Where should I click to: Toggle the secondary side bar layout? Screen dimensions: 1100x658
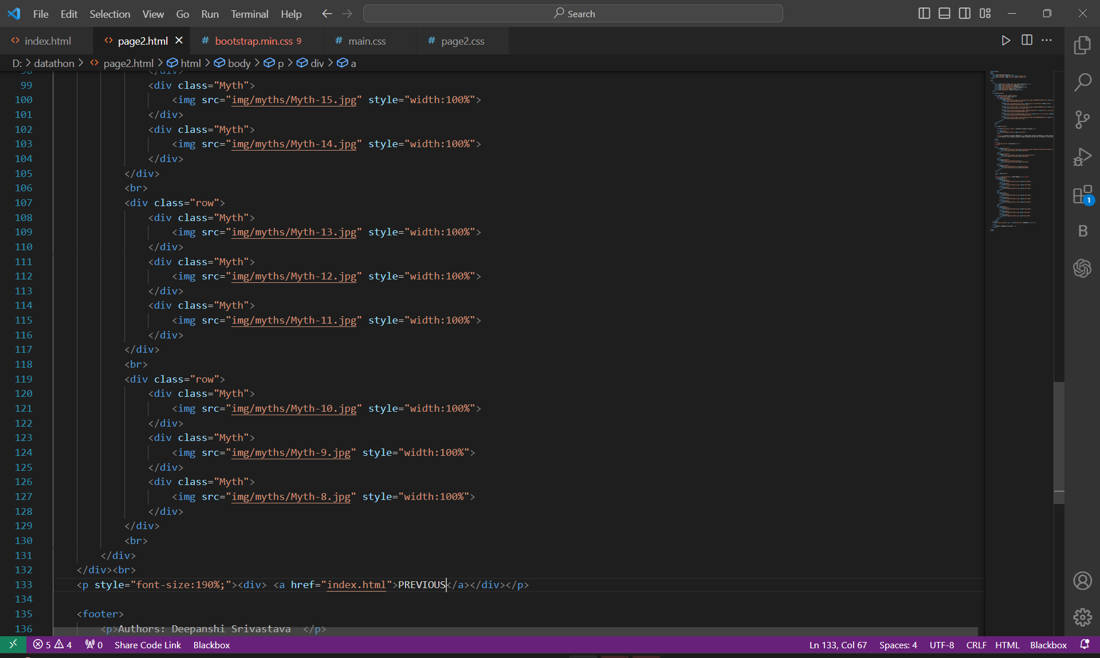[x=965, y=13]
